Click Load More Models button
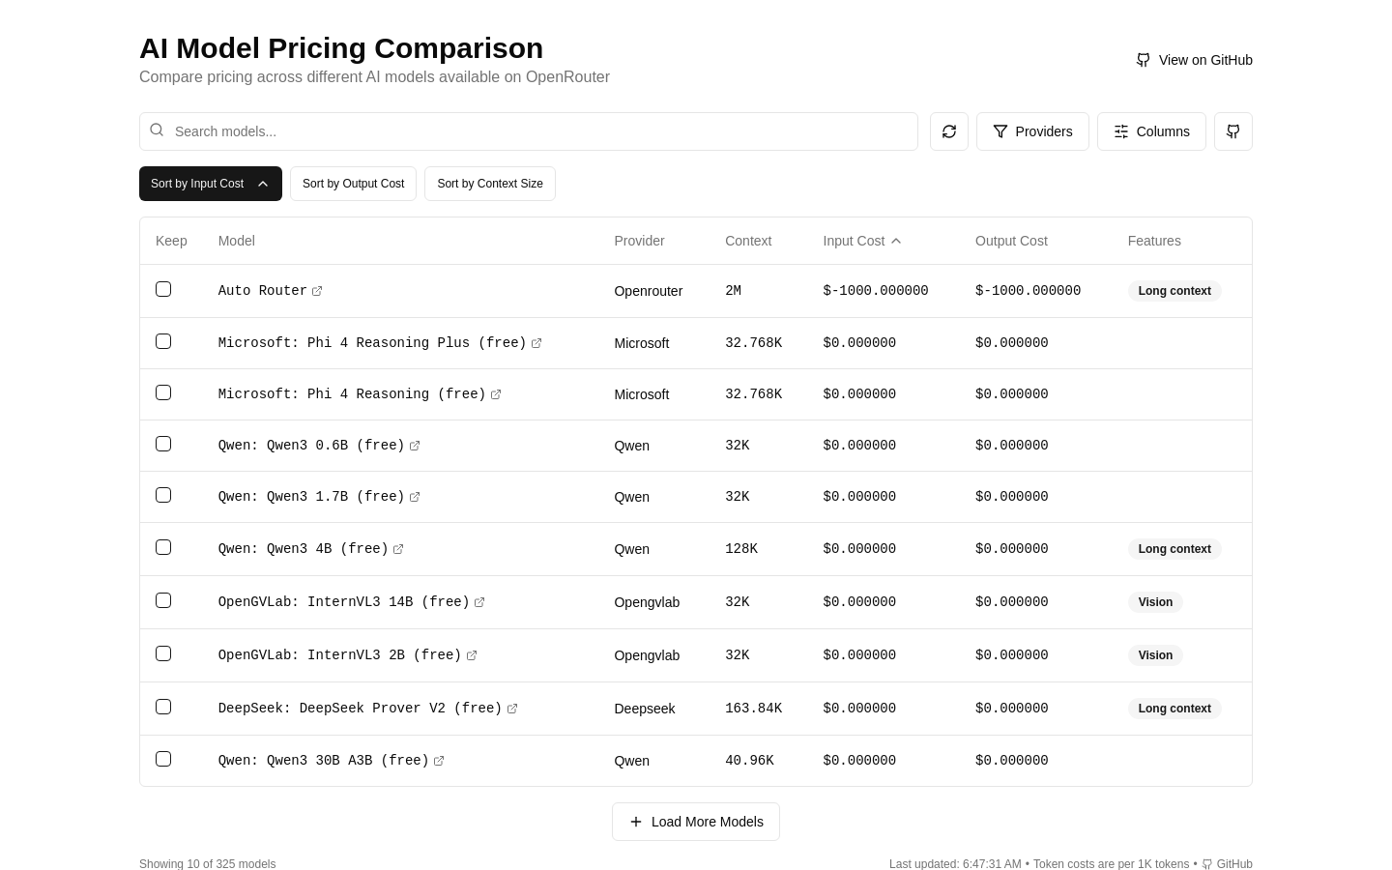Image resolution: width=1392 pixels, height=870 pixels. point(696,822)
